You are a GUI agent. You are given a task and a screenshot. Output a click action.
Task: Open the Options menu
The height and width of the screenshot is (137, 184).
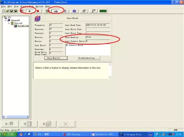click(39, 6)
